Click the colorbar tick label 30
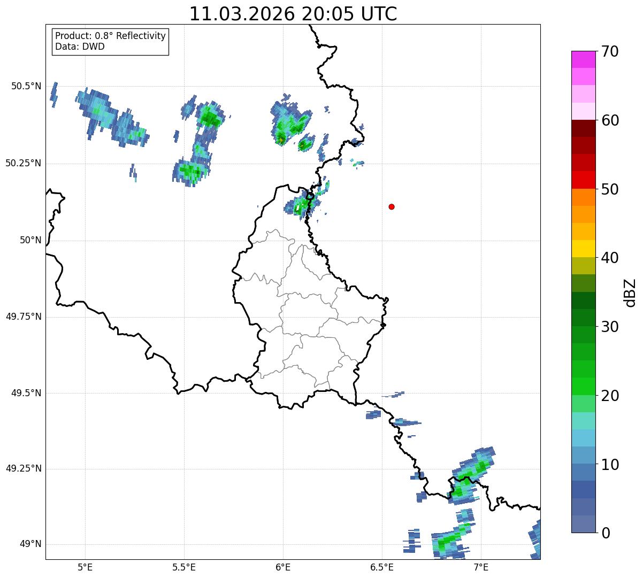This screenshot has height=578, width=643. pos(610,327)
